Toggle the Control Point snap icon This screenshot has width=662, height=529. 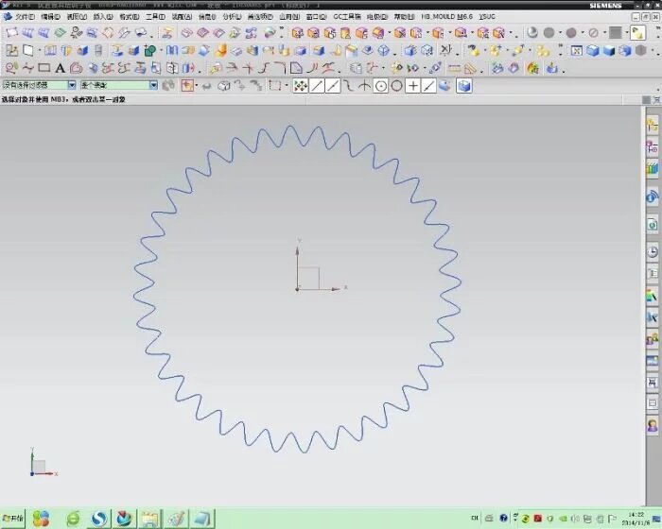(x=349, y=86)
